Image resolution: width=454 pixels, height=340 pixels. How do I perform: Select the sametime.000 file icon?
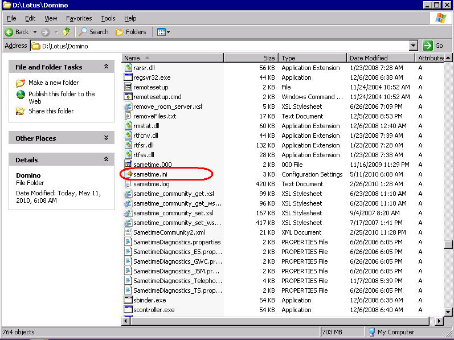coord(128,165)
